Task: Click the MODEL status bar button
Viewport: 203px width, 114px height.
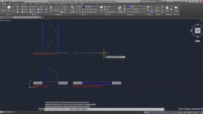Action: pyautogui.click(x=147, y=112)
